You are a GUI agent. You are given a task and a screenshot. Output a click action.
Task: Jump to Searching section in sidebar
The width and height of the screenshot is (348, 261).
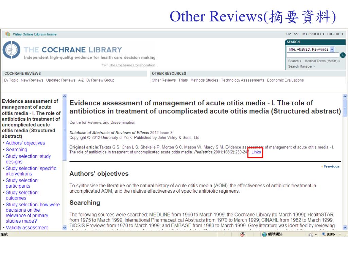tap(16, 150)
